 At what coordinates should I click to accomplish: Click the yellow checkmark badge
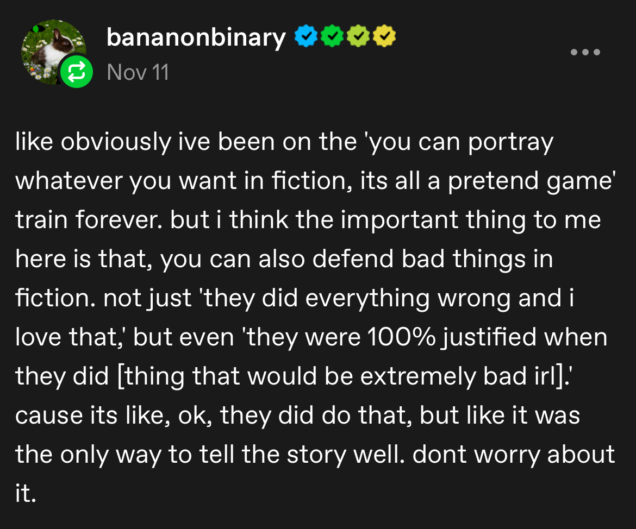(x=385, y=37)
